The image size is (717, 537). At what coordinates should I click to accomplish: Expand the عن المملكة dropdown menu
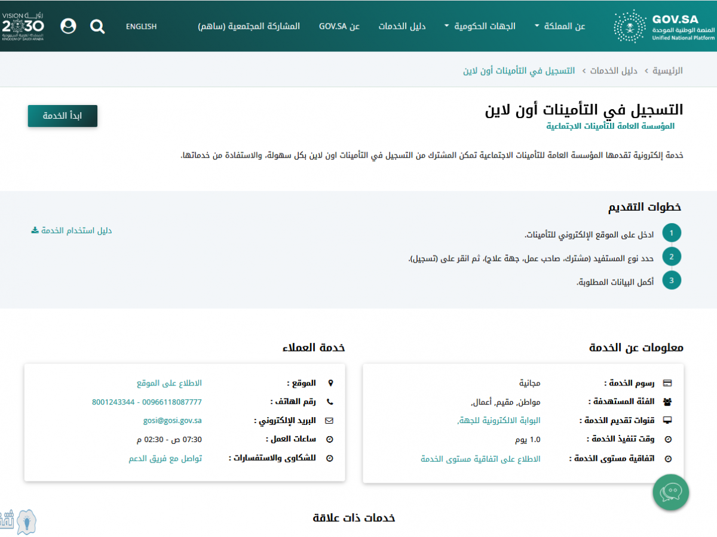pos(559,26)
